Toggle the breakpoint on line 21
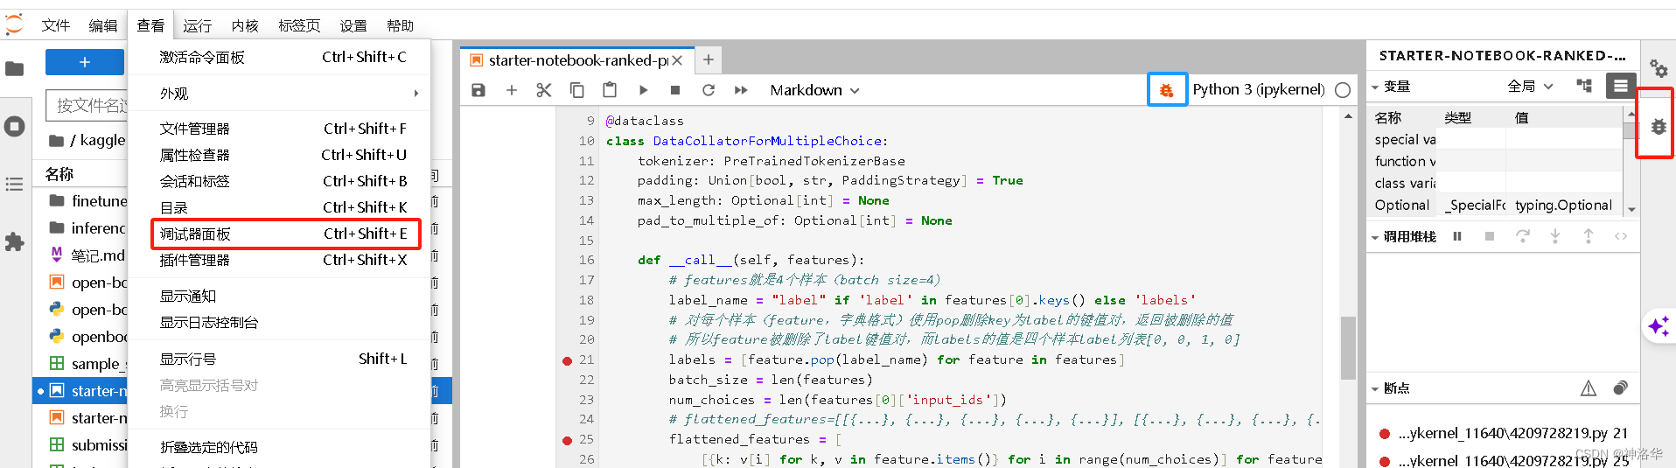The image size is (1676, 468). pos(567,360)
